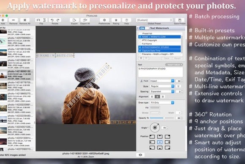This screenshot has height=164, width=245.
Task: Click the Stroke color swatch
Action: click(x=155, y=113)
